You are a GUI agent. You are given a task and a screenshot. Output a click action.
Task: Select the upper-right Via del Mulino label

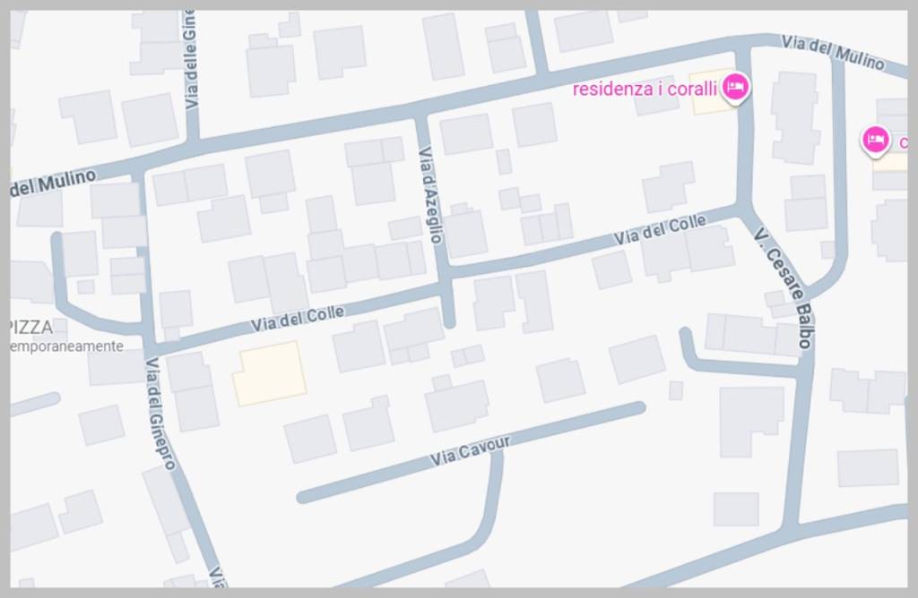click(x=833, y=53)
